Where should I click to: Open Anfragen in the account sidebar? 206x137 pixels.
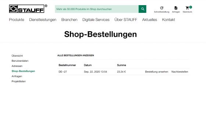coord(17,76)
